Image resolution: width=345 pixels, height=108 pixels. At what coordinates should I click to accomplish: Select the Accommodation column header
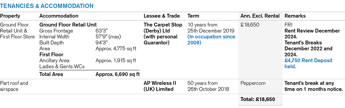(59, 16)
